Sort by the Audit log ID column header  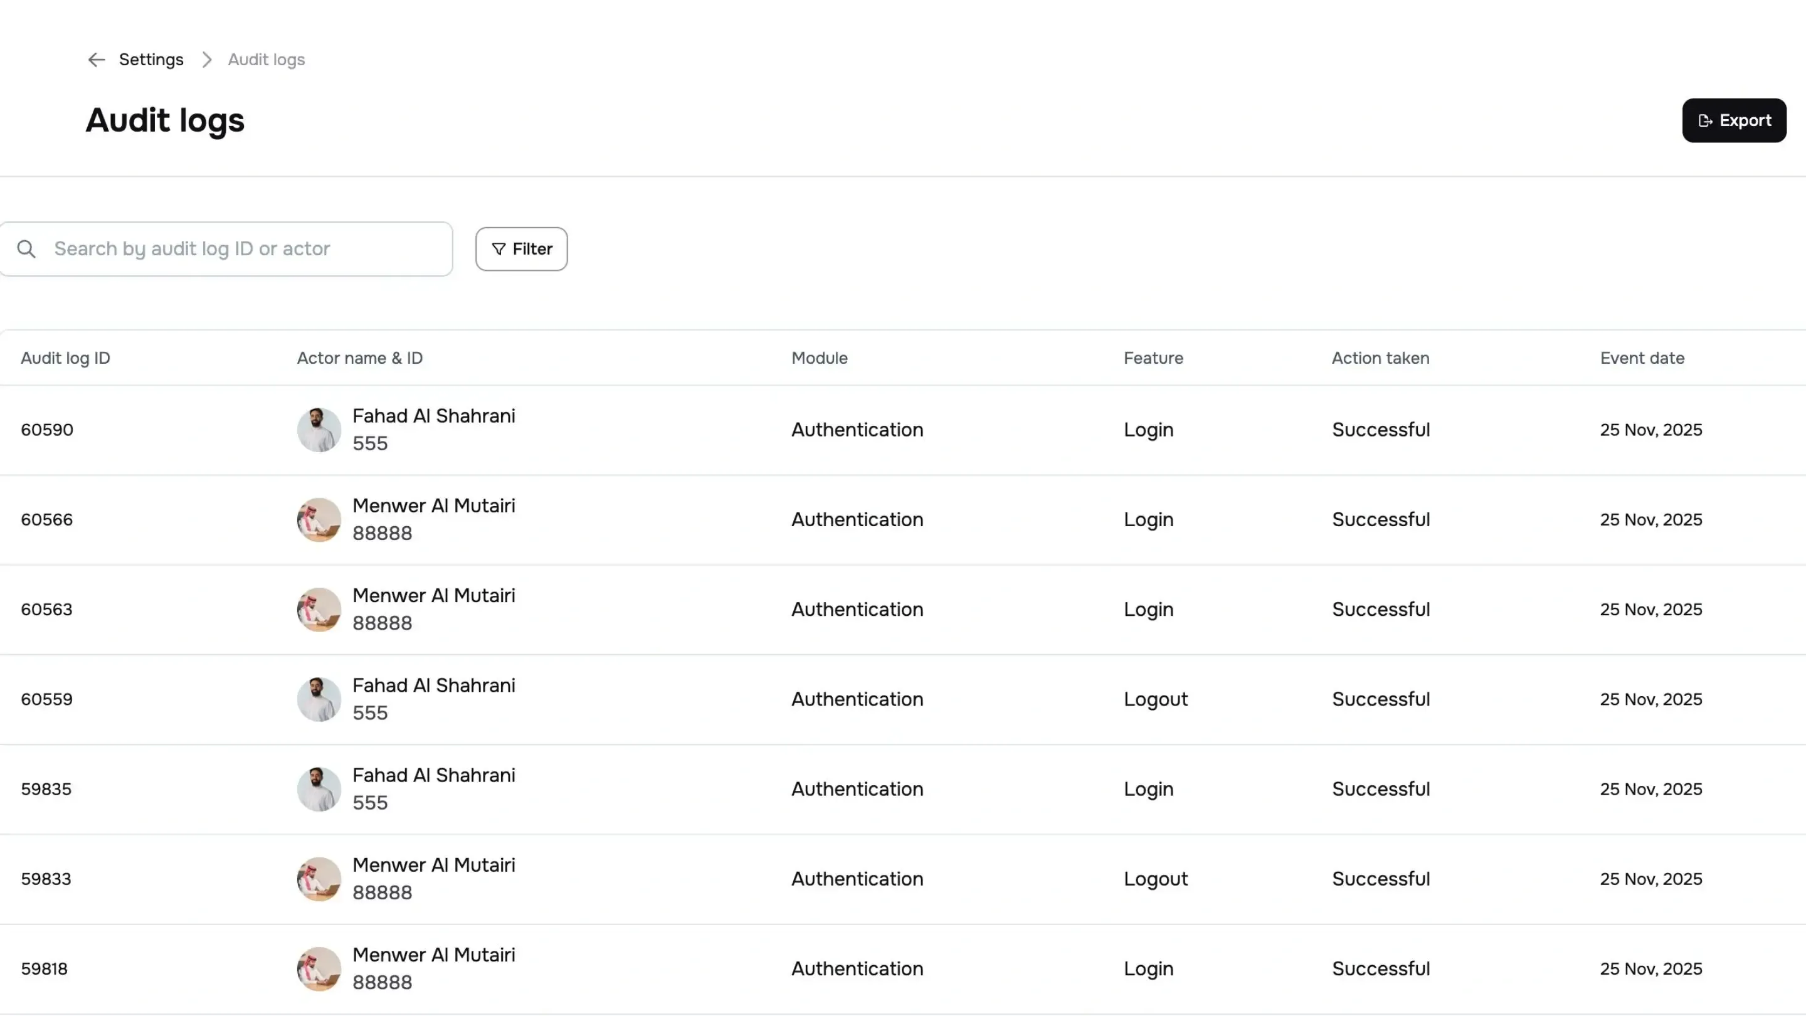tap(66, 357)
